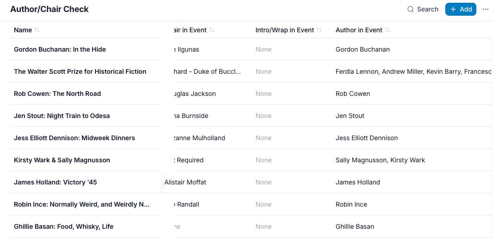Click Alistair Moffat chair cell
The width and height of the screenshot is (493, 238).
coord(185,182)
